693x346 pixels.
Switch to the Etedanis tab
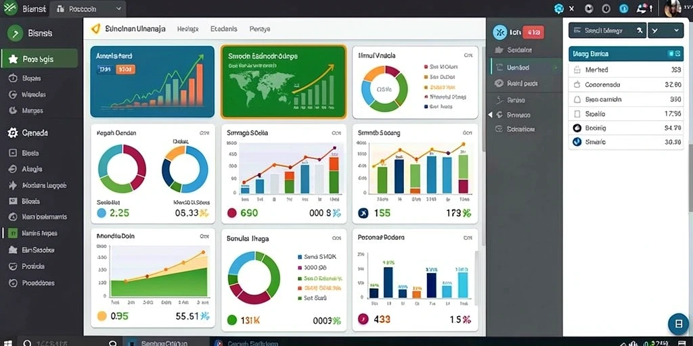pyautogui.click(x=223, y=28)
